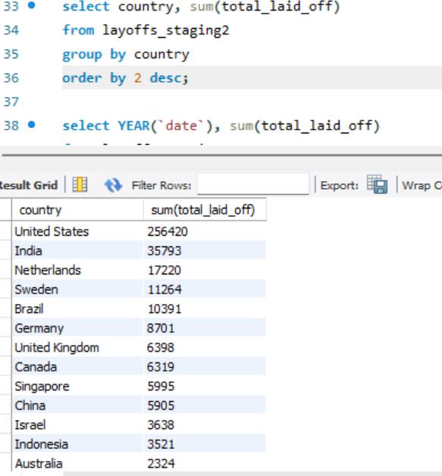
Task: Click the Export recordset save icon
Action: click(377, 184)
